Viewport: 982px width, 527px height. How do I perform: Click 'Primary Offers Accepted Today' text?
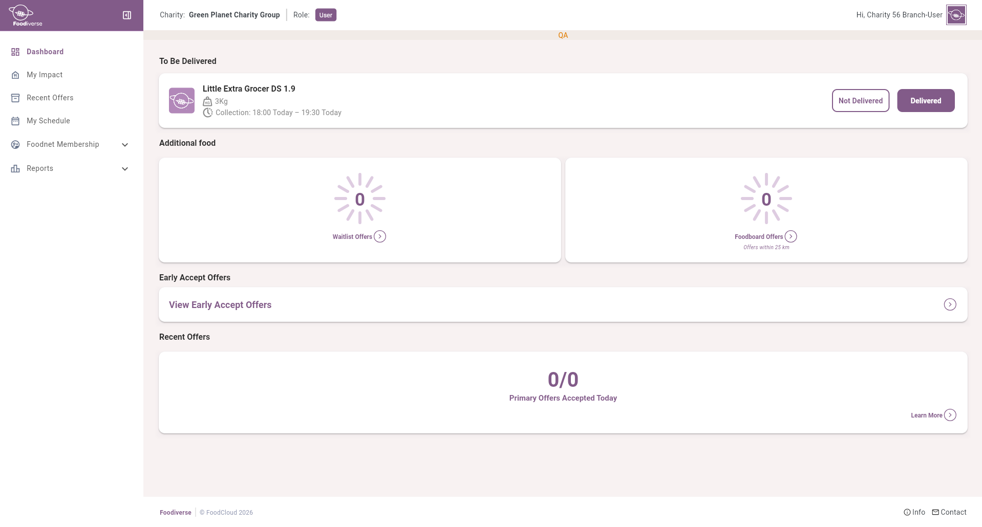(x=563, y=398)
